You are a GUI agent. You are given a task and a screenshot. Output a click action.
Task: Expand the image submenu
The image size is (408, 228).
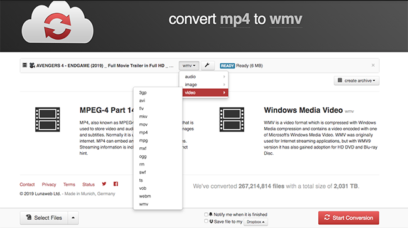tap(204, 85)
